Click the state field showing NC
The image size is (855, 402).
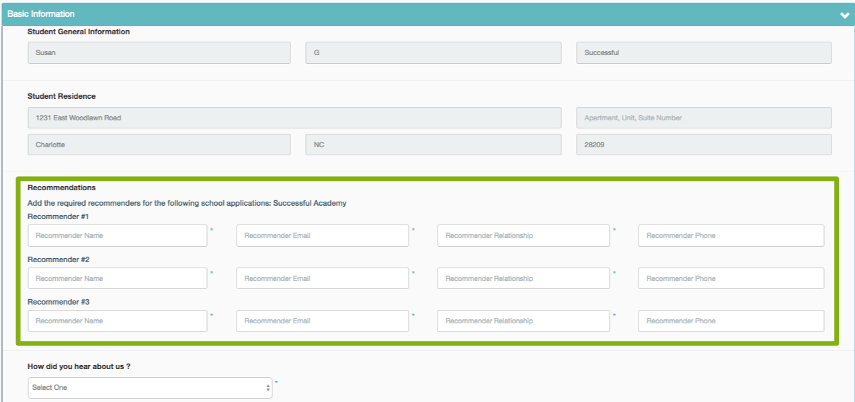434,145
